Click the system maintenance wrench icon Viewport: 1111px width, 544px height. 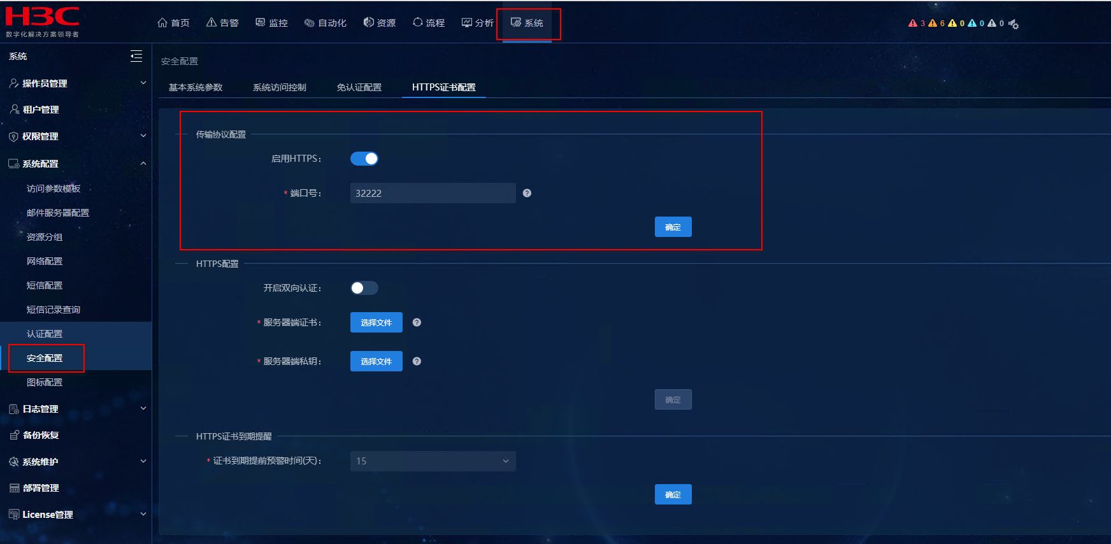coord(13,462)
